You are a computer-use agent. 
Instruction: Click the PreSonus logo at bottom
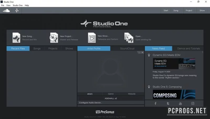click(x=105, y=112)
